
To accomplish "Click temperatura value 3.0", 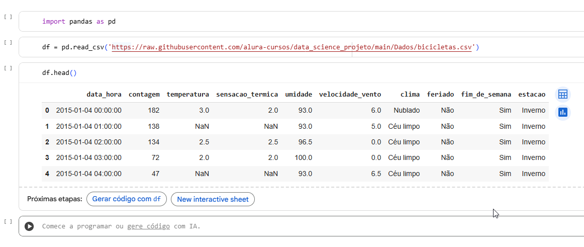I will point(204,110).
